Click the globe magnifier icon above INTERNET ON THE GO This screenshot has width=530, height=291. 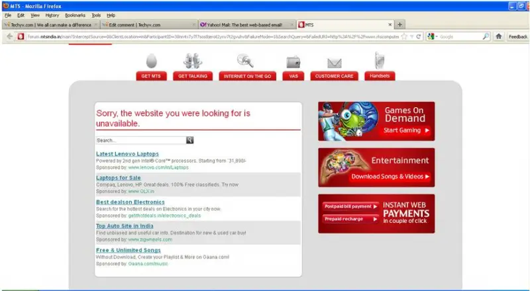245,61
